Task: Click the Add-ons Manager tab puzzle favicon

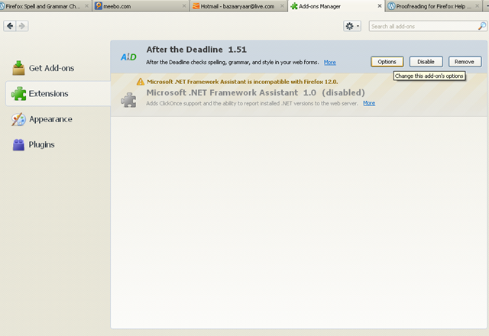Action: pyautogui.click(x=293, y=6)
